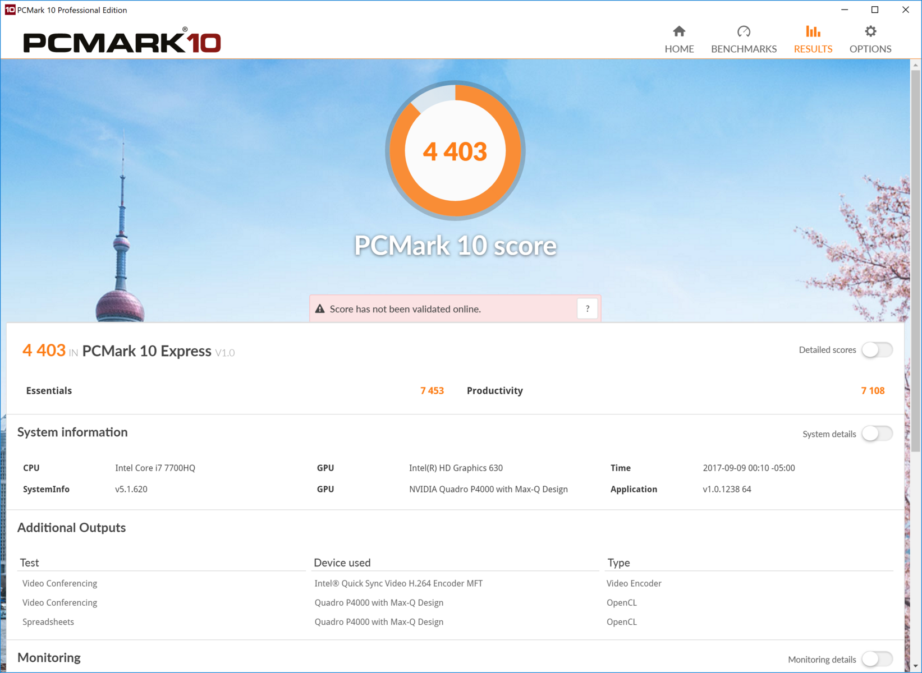Click GPU value NVIDIA Quadro P4000 with Max-Q Design
Viewport: 922px width, 673px height.
[x=488, y=489]
